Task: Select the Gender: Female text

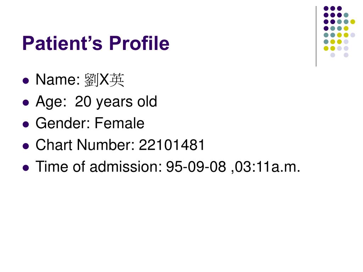Action: pyautogui.click(x=90, y=123)
